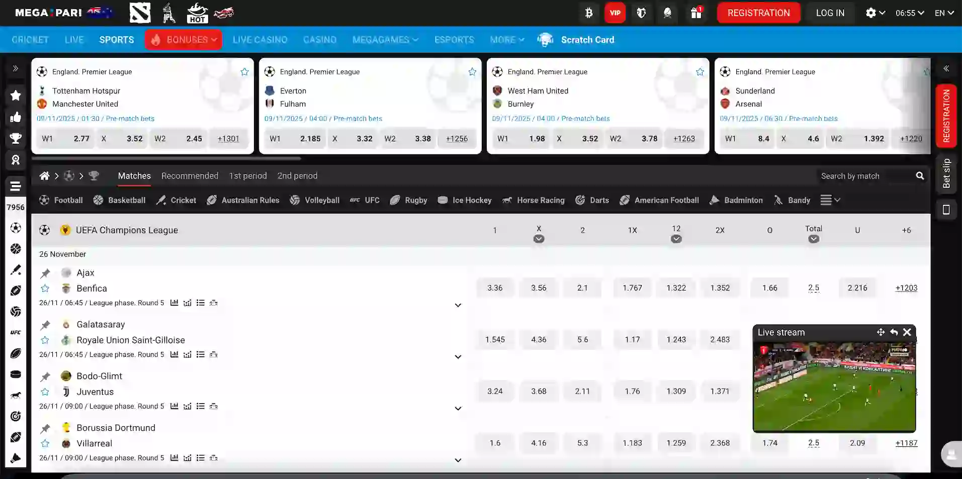Switch to the Recommended tab
The image size is (962, 479).
tap(190, 175)
